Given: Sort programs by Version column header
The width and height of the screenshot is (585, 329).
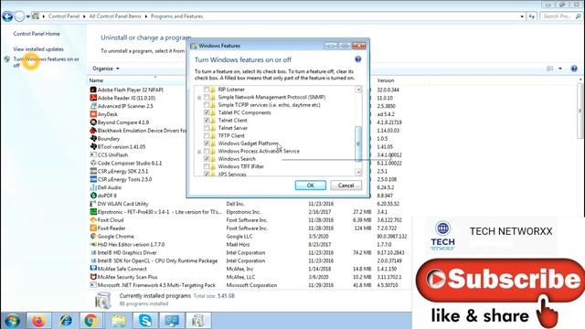Looking at the screenshot, I should tap(386, 80).
